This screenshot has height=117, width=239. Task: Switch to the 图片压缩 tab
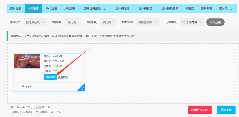coord(16,8)
